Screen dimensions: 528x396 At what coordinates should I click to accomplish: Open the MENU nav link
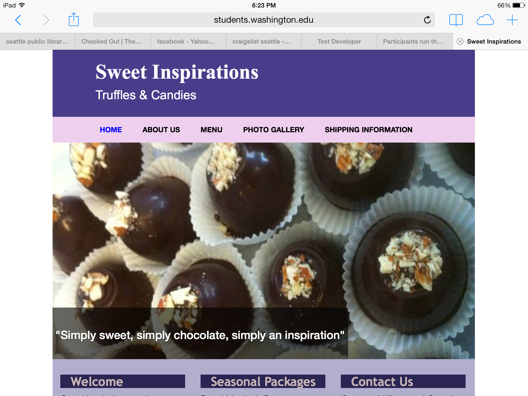tap(211, 130)
